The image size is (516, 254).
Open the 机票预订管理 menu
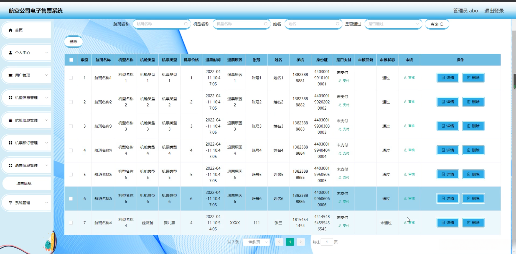coord(26,143)
